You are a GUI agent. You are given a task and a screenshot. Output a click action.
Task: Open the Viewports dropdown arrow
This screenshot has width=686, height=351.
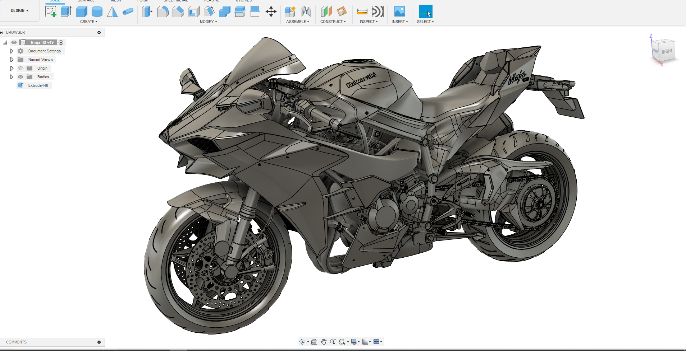(x=381, y=342)
